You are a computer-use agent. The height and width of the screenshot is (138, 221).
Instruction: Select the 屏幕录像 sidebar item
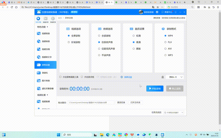tap(45, 65)
